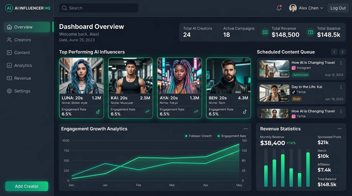352x196 pixels.
Task: Open Revenue Statistics more options menu
Action: click(x=340, y=129)
